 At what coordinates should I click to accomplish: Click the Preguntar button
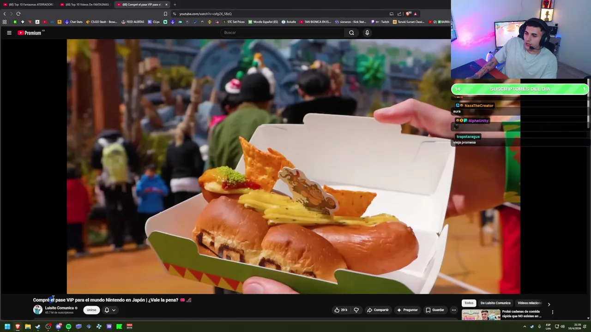point(407,310)
